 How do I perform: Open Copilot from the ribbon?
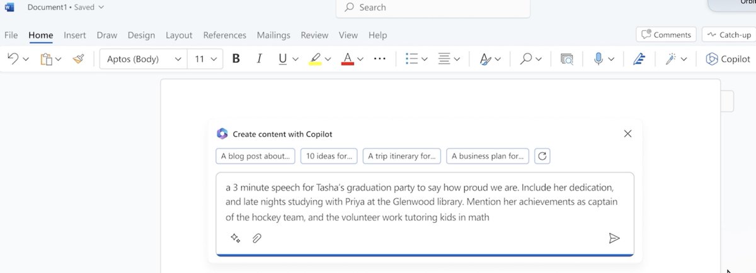(728, 59)
